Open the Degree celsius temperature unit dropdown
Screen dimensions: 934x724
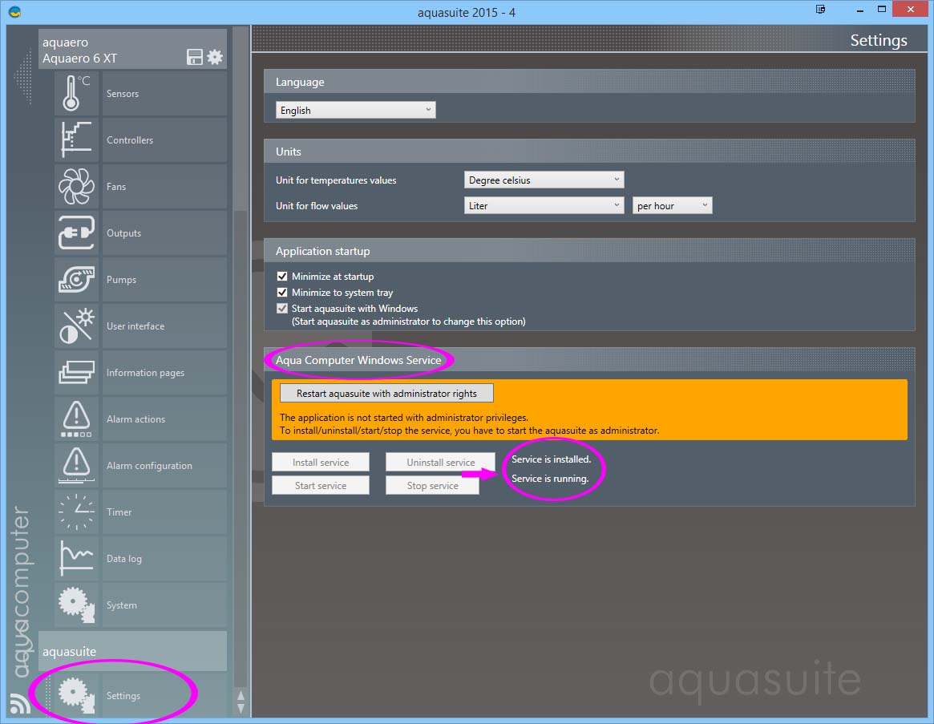(x=544, y=180)
